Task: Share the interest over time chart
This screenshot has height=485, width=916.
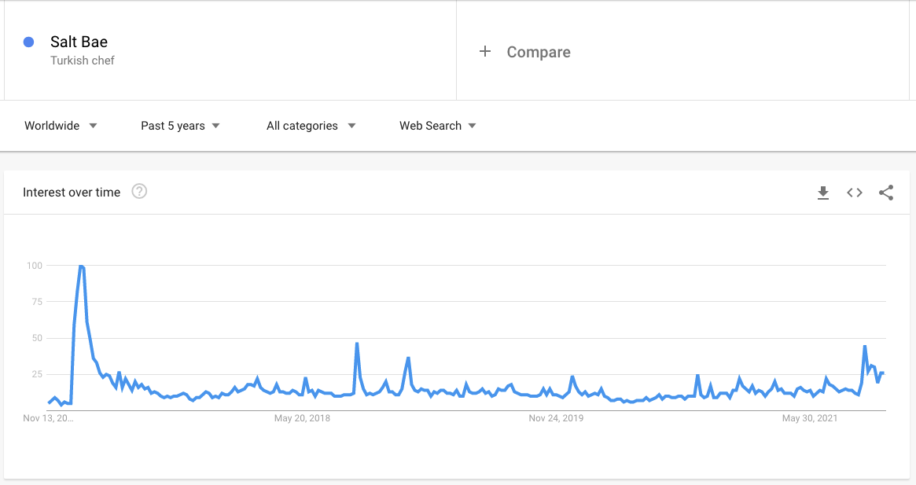Action: tap(886, 193)
